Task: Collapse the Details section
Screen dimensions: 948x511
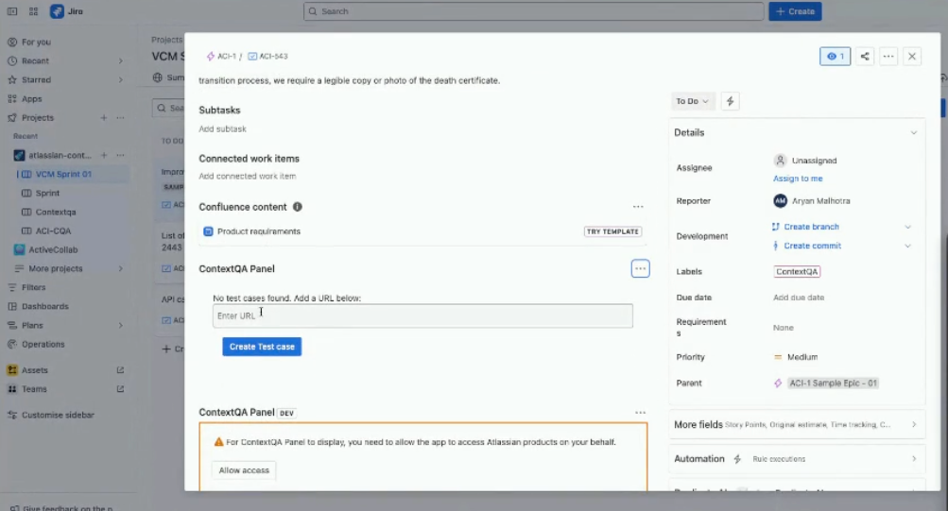Action: 914,133
